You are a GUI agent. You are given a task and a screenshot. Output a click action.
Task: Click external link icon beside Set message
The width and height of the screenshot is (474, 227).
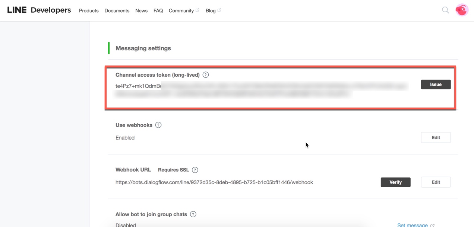point(432,225)
